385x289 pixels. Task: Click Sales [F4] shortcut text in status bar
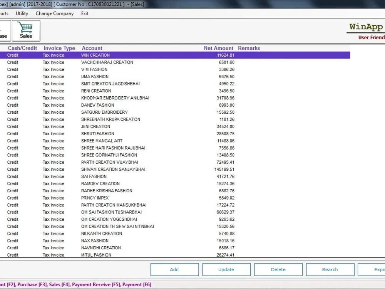tap(59, 285)
